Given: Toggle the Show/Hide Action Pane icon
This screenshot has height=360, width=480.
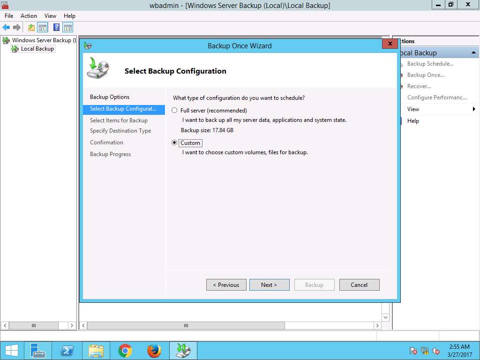Looking at the screenshot, I should (68, 28).
